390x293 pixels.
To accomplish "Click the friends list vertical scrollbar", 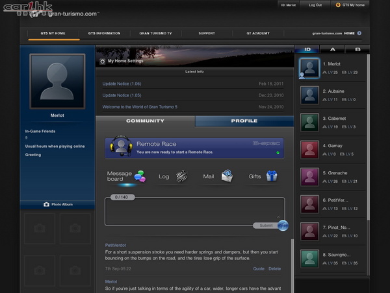I will (x=368, y=136).
